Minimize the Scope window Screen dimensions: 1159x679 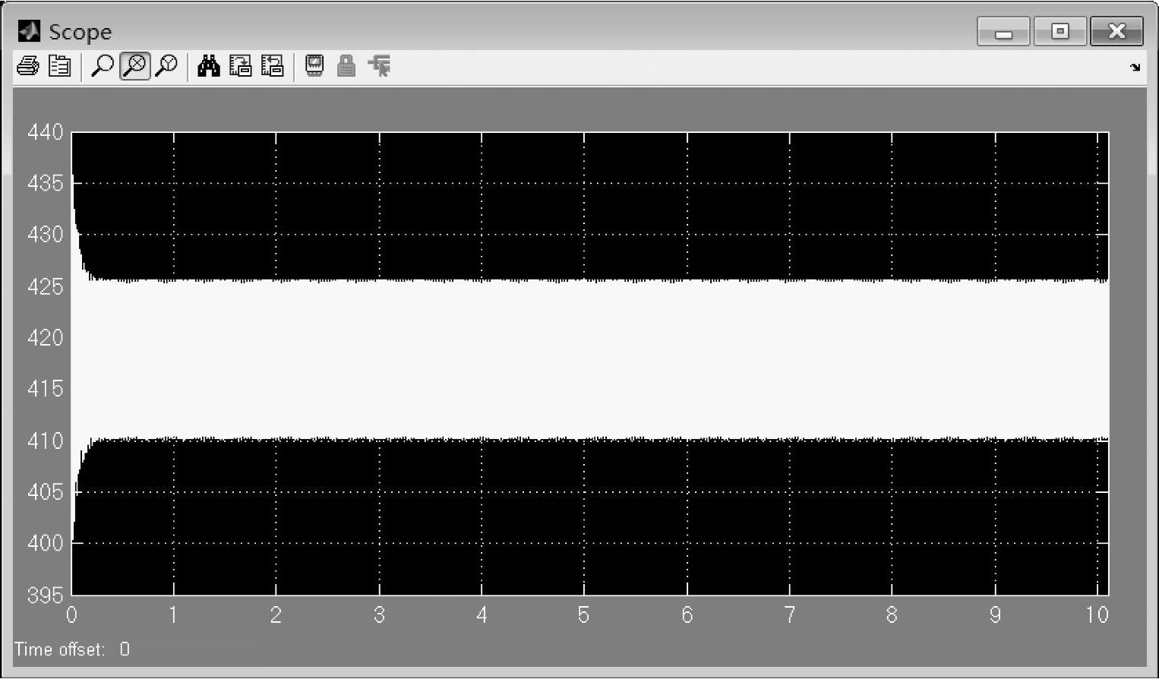tap(1003, 32)
